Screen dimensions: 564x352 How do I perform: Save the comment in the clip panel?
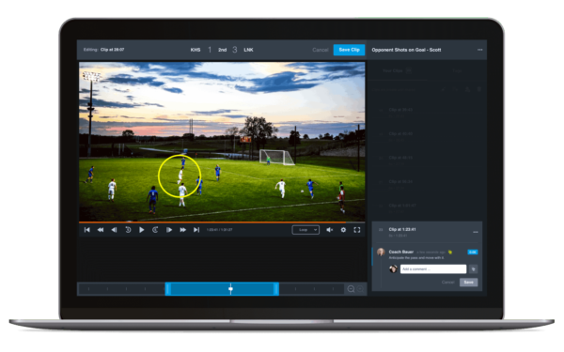[x=468, y=283]
